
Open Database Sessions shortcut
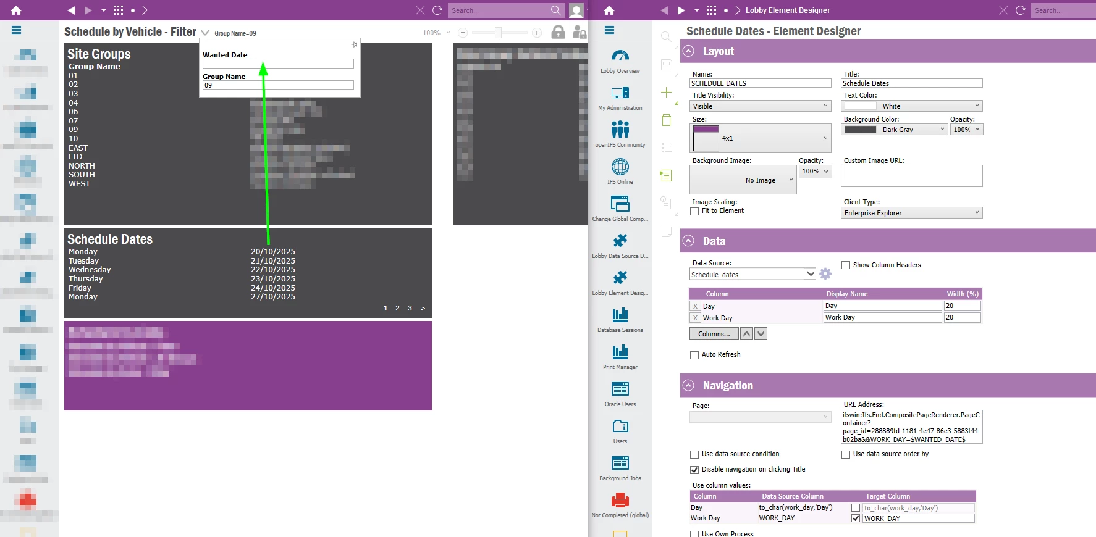620,319
